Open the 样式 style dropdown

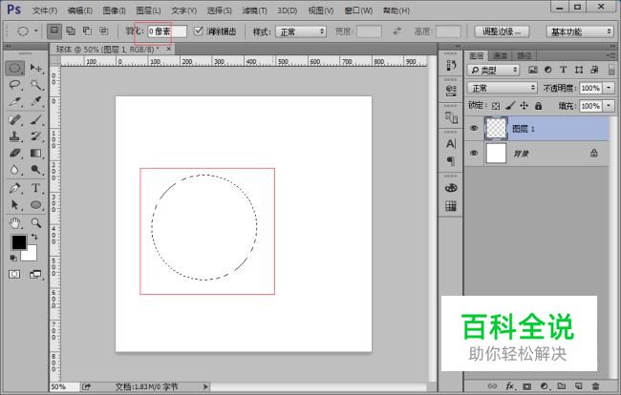(x=301, y=31)
